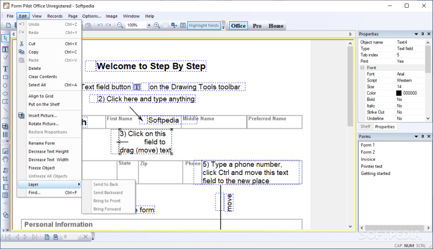Choose Align to Grid menu entry
This screenshot has width=433, height=249.
[49, 96]
